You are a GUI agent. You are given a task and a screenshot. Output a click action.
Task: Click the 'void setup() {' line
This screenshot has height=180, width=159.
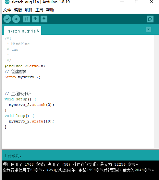pyautogui.click(x=20, y=99)
